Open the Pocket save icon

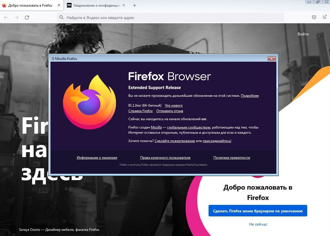pos(314,17)
